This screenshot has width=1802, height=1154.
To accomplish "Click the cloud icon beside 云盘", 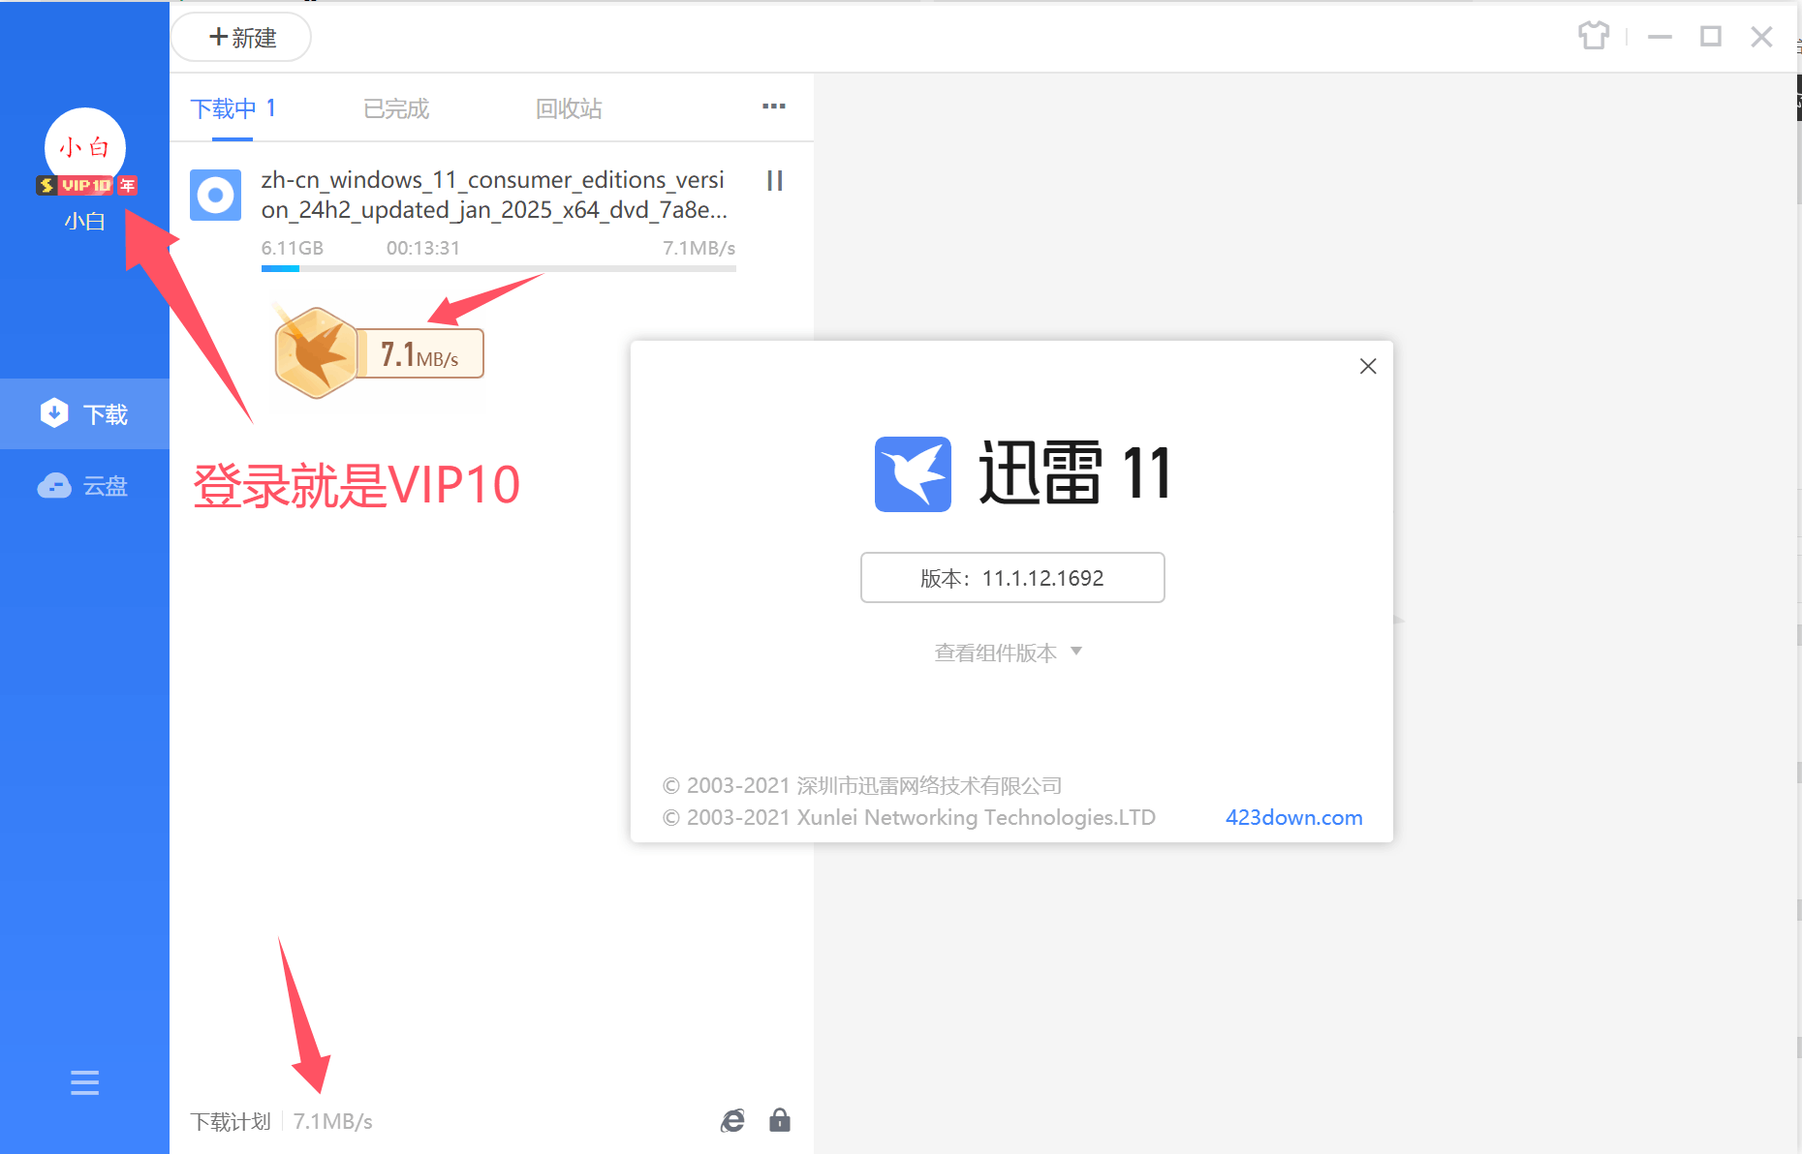I will pos(54,486).
